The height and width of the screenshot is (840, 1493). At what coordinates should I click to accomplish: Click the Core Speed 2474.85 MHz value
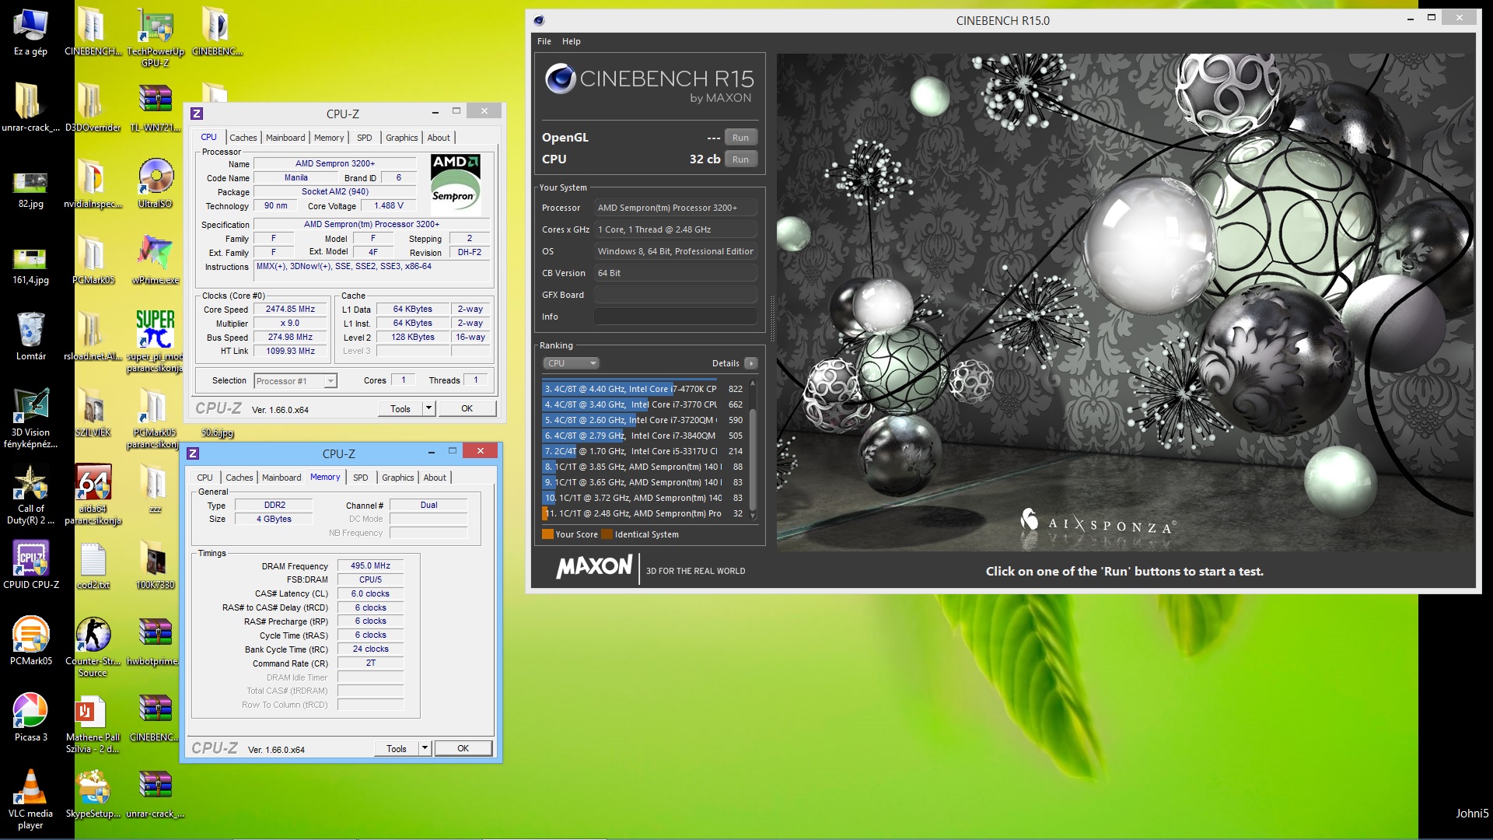(290, 310)
